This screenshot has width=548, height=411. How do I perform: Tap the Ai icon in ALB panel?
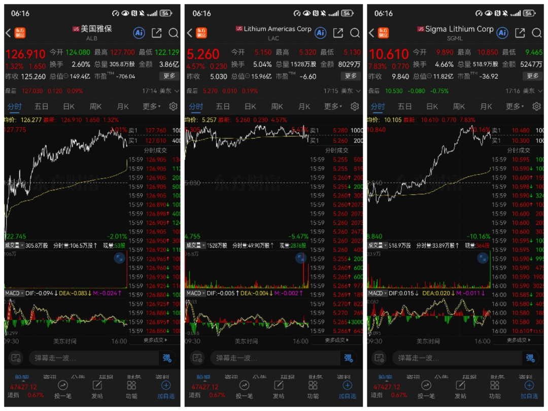139,33
